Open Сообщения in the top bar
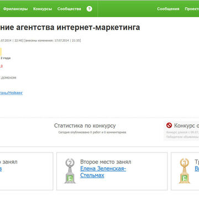 [x=168, y=9]
